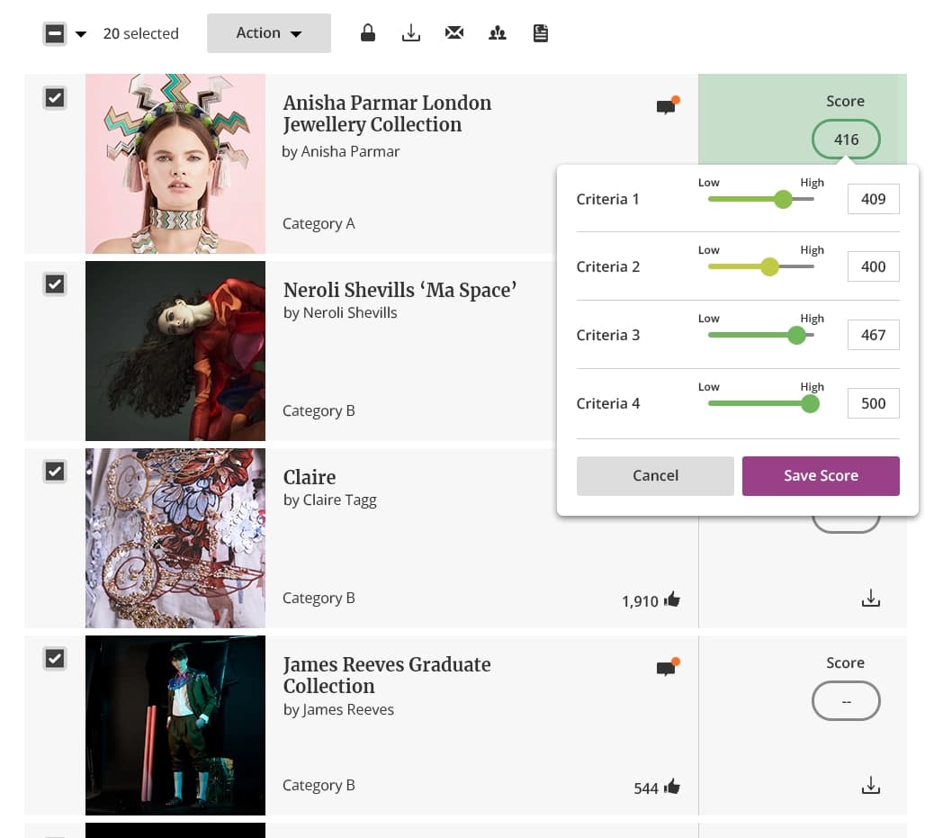Uncheck the Anisha Parmar entry
The height and width of the screenshot is (838, 934).
[x=54, y=97]
